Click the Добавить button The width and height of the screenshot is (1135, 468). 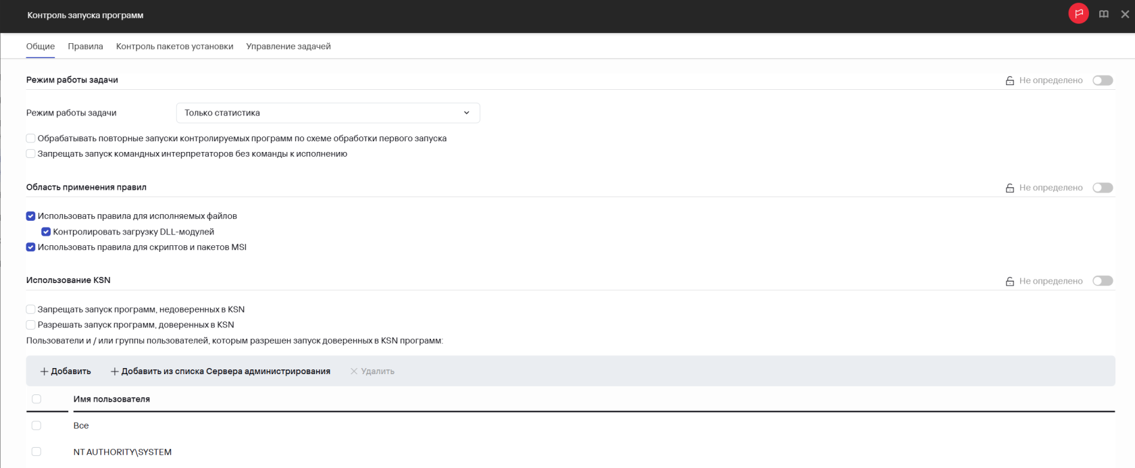point(66,371)
